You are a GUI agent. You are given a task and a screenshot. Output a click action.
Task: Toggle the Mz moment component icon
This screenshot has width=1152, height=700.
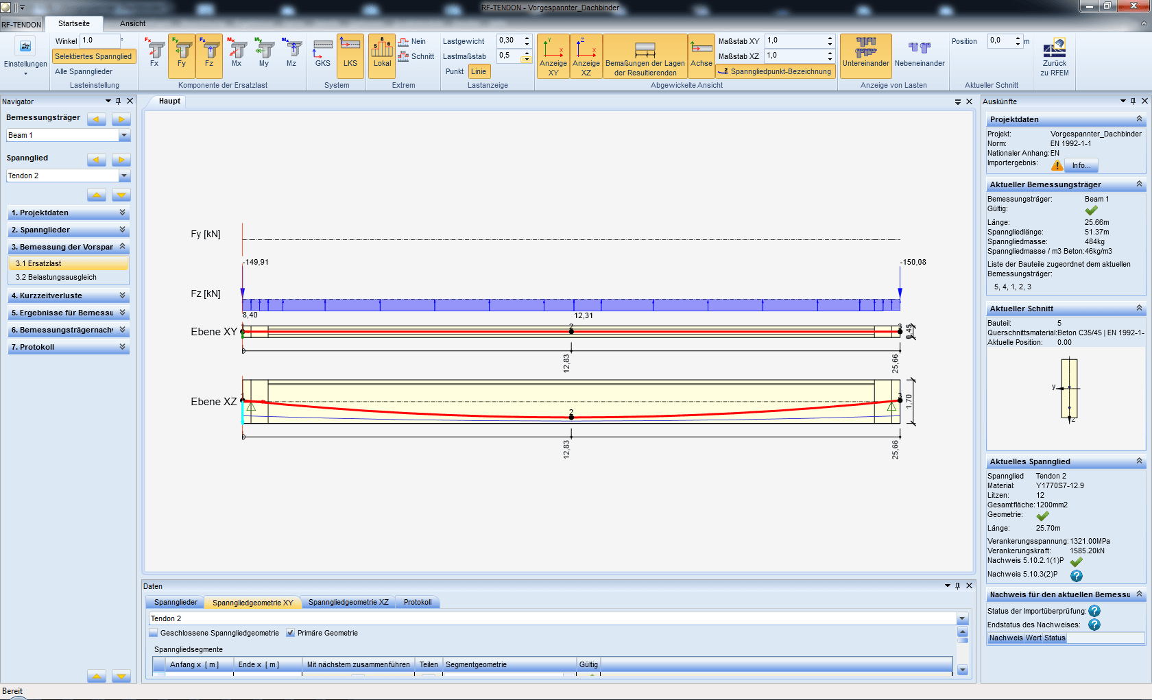[x=291, y=53]
